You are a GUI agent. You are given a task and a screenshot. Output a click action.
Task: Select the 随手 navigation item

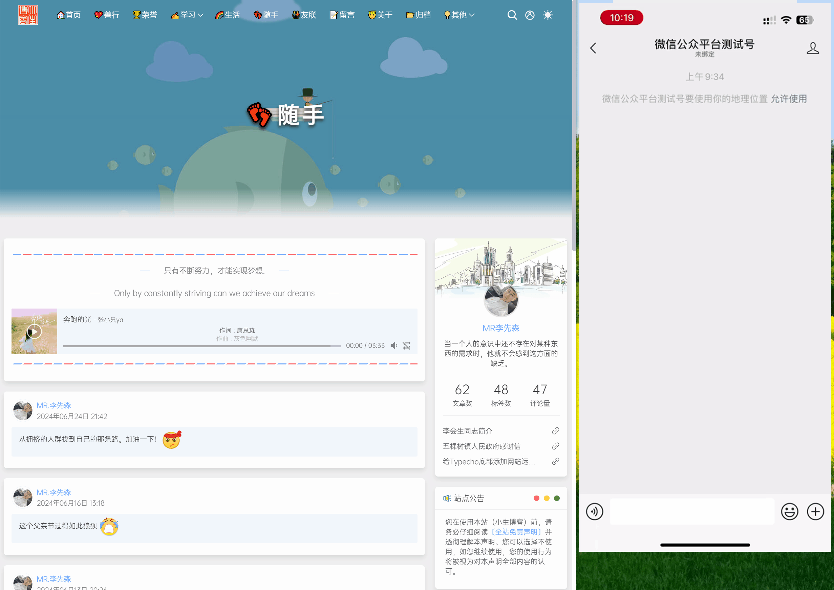click(x=266, y=15)
